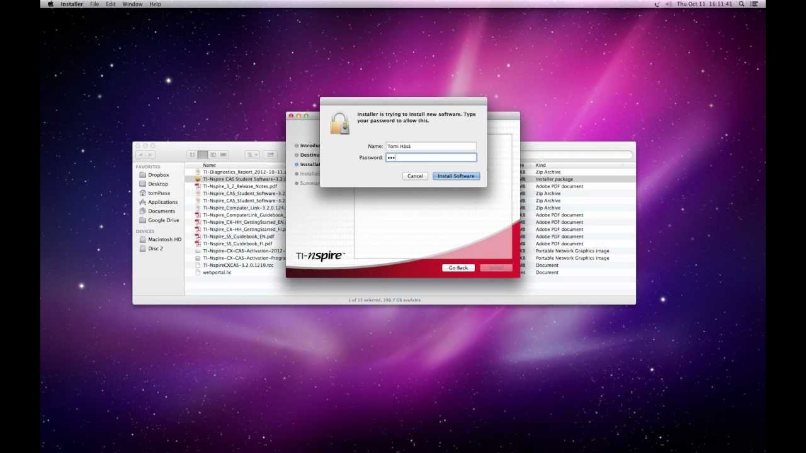The height and width of the screenshot is (453, 806).
Task: Click the Finder share button
Action: [x=270, y=155]
